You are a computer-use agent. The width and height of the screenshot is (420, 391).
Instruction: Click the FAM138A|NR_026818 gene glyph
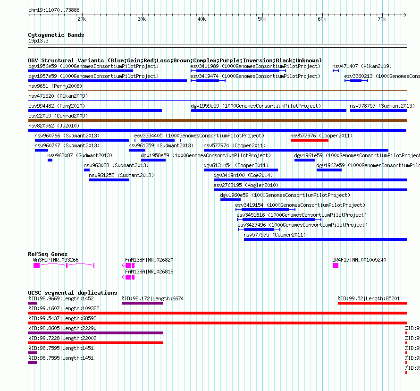pos(128,277)
